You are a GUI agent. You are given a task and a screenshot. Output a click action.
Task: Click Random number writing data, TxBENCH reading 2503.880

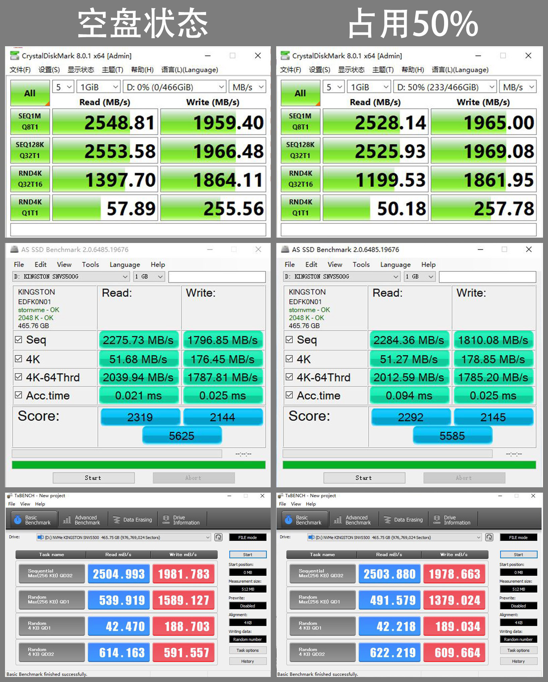pyautogui.click(x=519, y=639)
